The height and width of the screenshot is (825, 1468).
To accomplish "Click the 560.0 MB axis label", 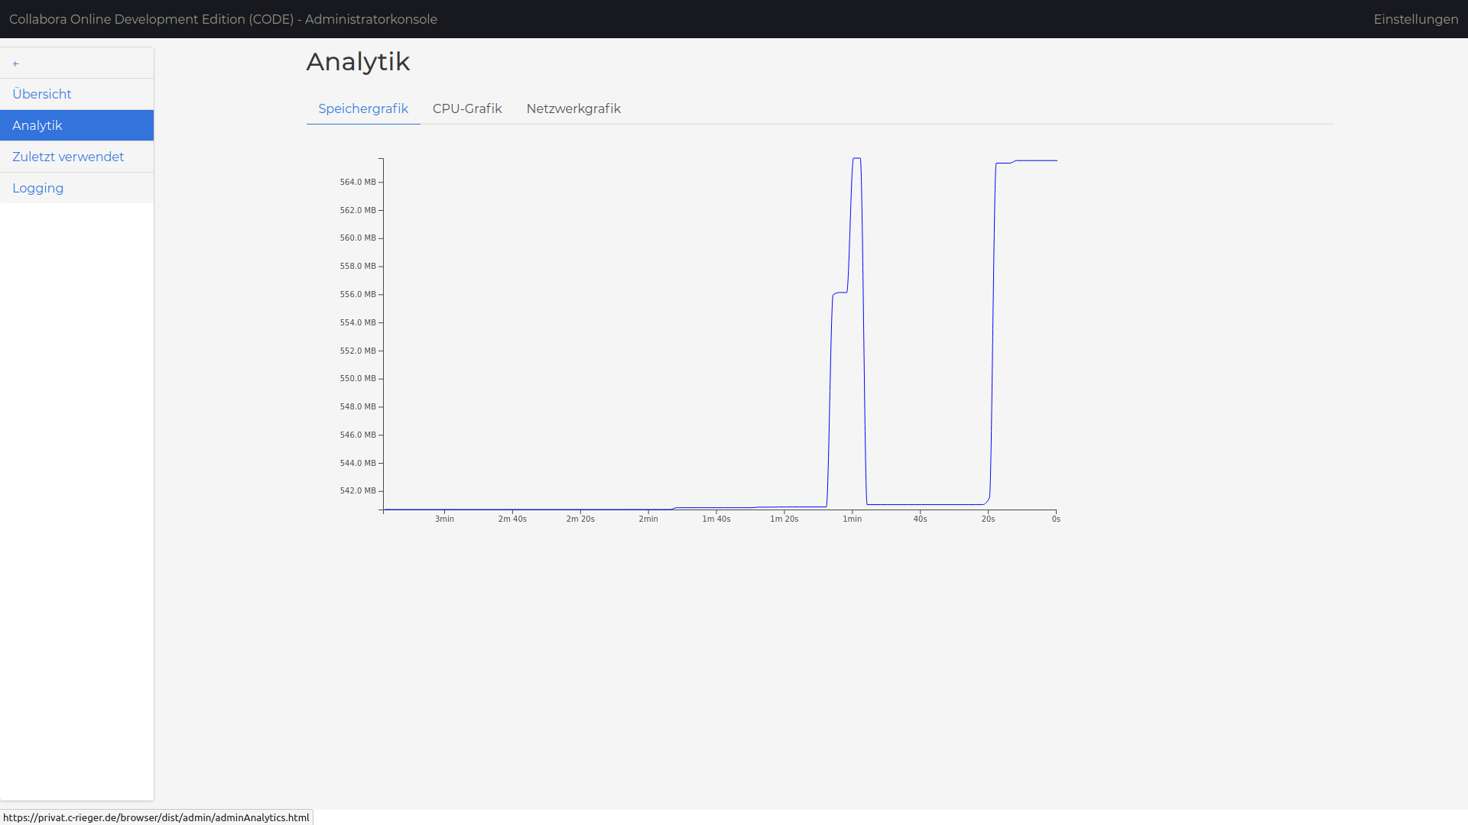I will (x=358, y=238).
